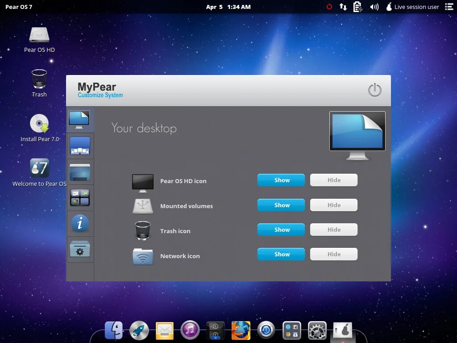This screenshot has width=457, height=343.
Task: Hide the Pear OS HD icon
Action: tap(334, 180)
